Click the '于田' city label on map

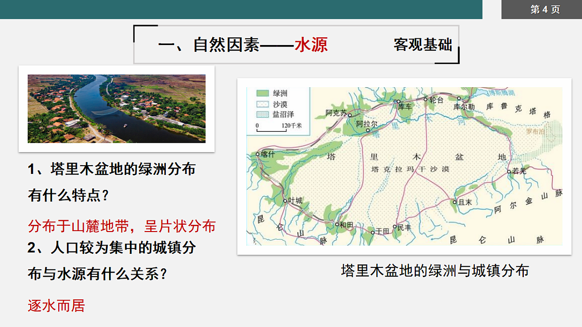coord(383,232)
